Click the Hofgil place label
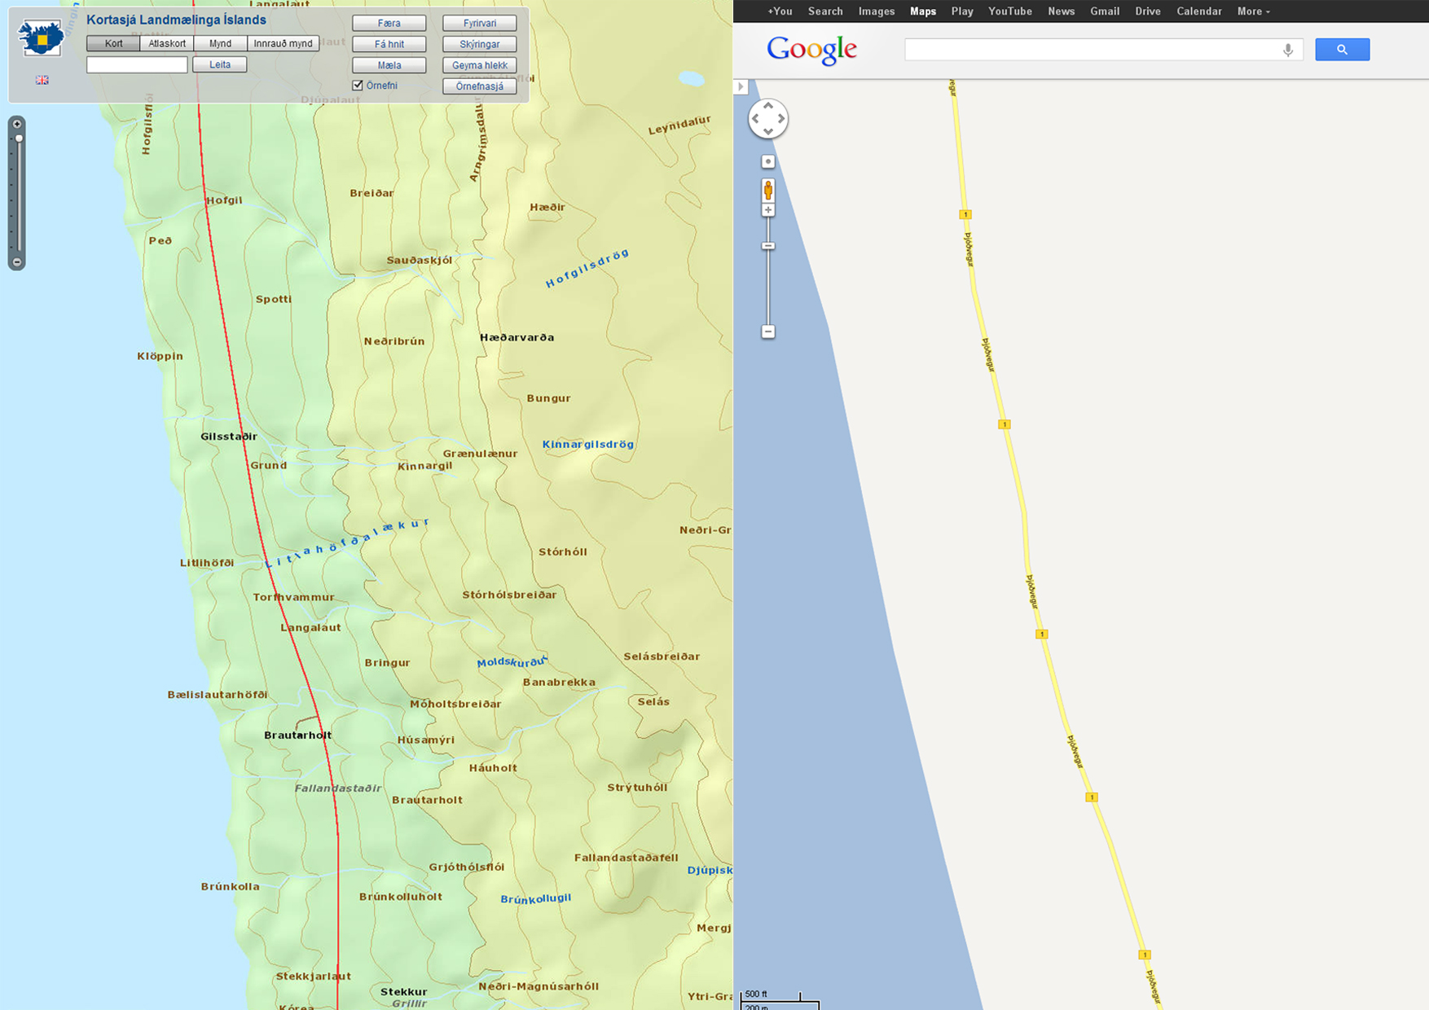1429x1010 pixels. coord(224,200)
